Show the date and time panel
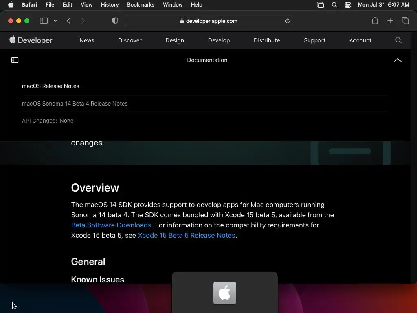Image resolution: width=417 pixels, height=313 pixels. coord(383,5)
